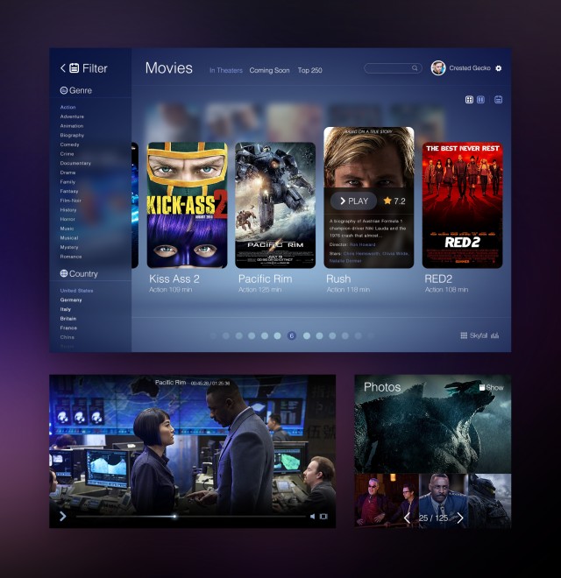Filter by Italy country
561x578 pixels.
tap(66, 309)
